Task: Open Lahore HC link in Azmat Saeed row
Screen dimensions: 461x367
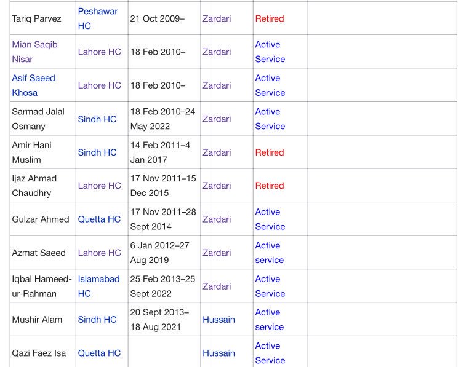Action: point(99,253)
